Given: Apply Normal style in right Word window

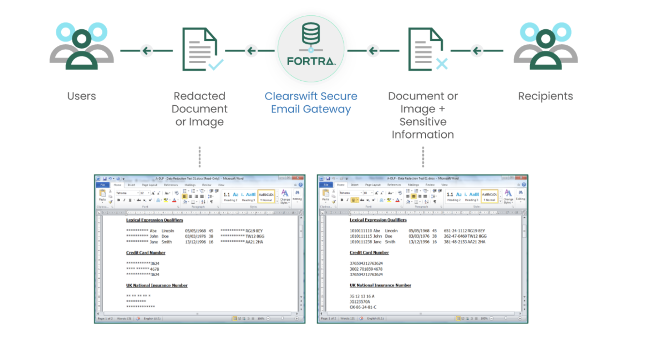Looking at the screenshot, I should click(489, 196).
